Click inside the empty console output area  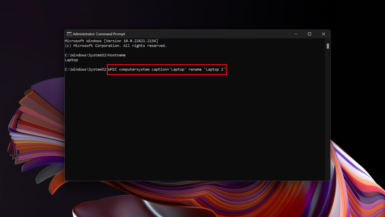pyautogui.click(x=196, y=127)
